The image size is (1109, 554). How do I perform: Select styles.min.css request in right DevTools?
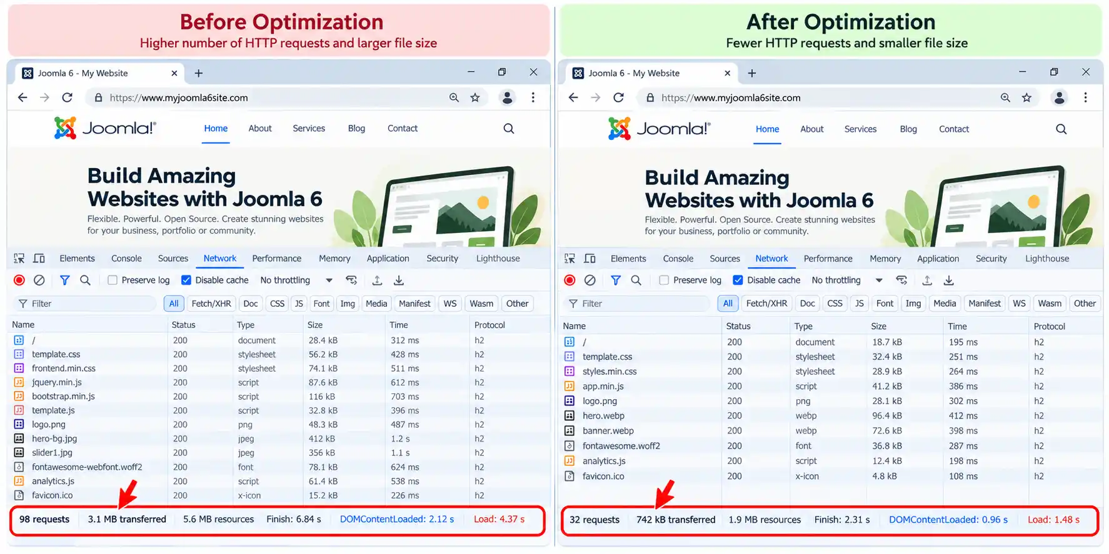(x=831, y=371)
